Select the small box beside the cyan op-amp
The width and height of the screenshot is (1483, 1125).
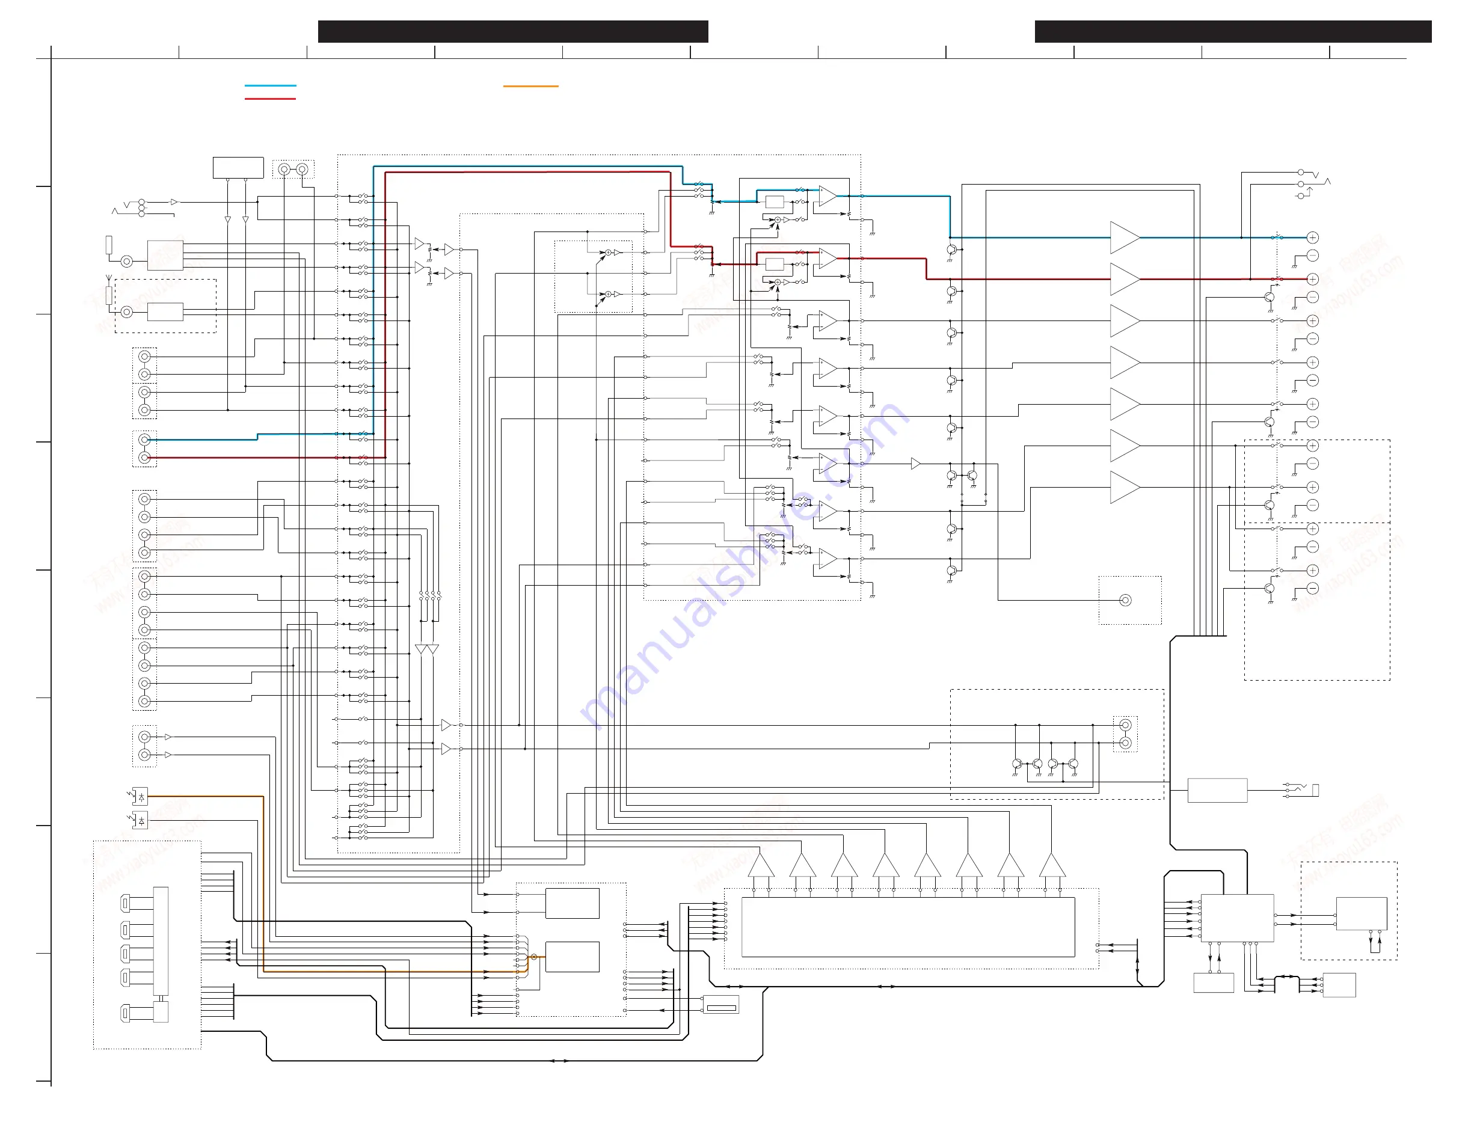coord(775,202)
